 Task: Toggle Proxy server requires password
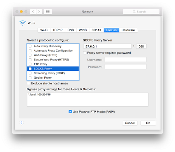pos(85,53)
